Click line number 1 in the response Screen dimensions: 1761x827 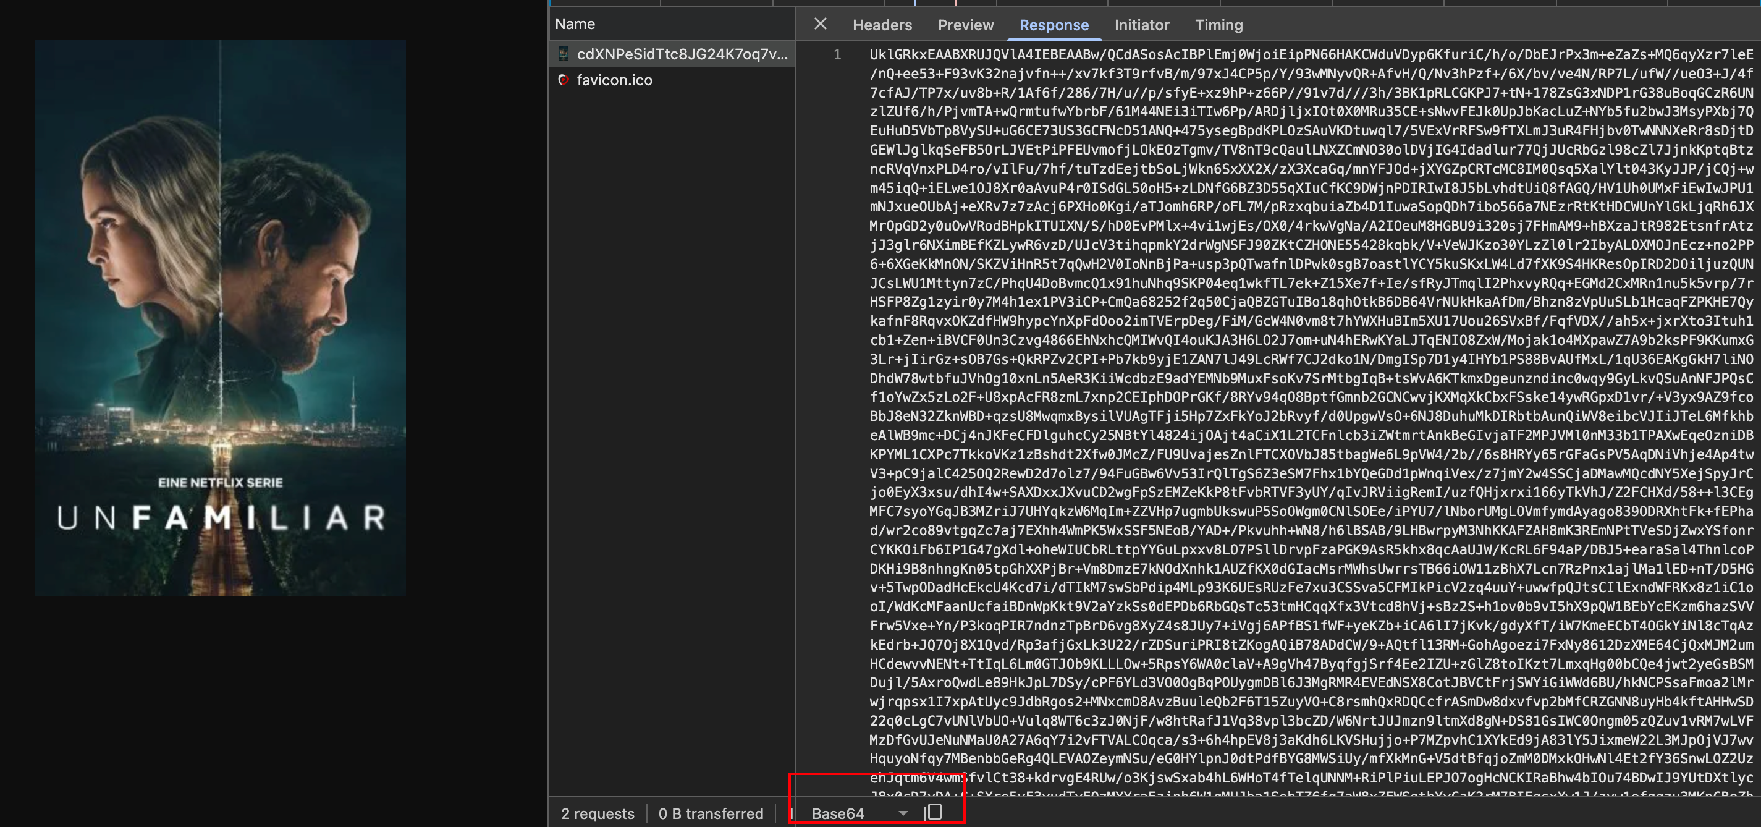pyautogui.click(x=837, y=55)
